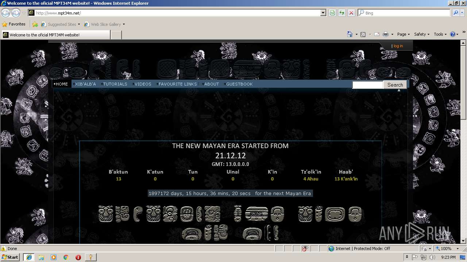Click the key-shaped application on taskbar

click(90, 257)
